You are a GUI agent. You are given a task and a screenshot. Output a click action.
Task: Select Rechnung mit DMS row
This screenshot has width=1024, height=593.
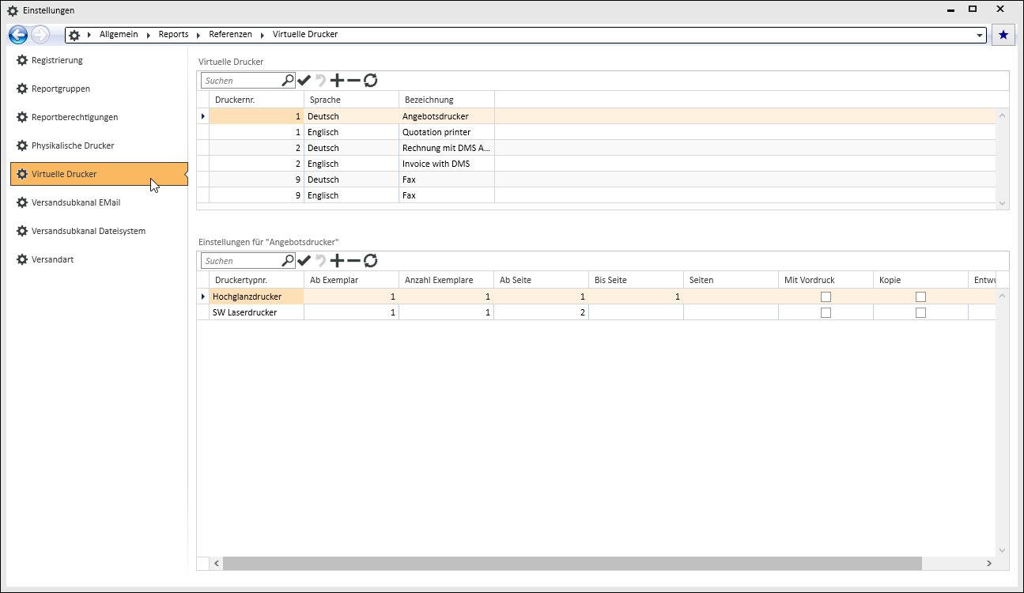pos(596,148)
